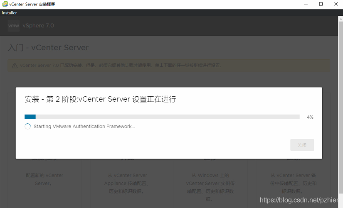The height and width of the screenshot is (208, 343).
Task: Maximize the vCenter Server installer window
Action: point(321,4)
